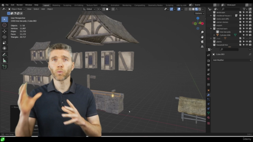The width and height of the screenshot is (253, 142).
Task: Select the Add Cube tool
Action: click(4, 67)
